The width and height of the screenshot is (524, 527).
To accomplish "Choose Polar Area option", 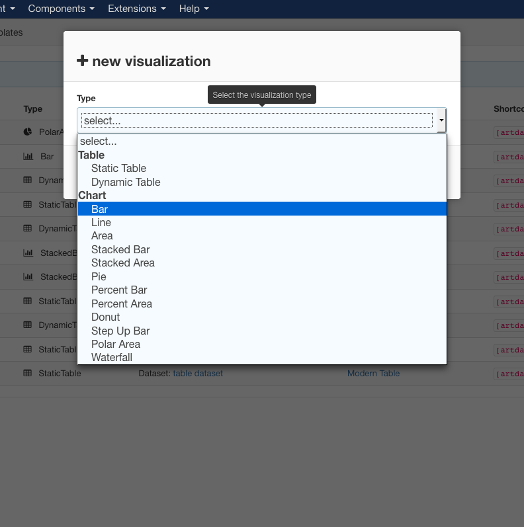I will pos(262,344).
